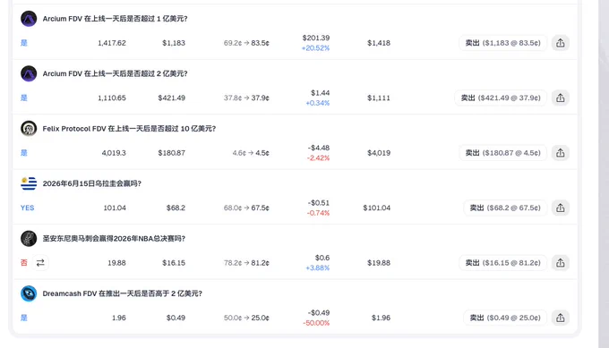
Task: Open market 2026年6月15日乌拉圭会赢吗
Action: [x=92, y=183]
